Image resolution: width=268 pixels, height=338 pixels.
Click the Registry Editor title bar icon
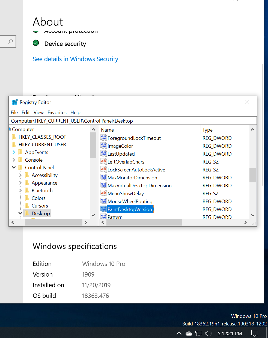click(15, 102)
